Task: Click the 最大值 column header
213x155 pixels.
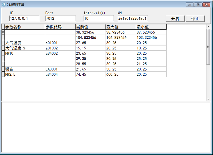Action: tap(121, 27)
